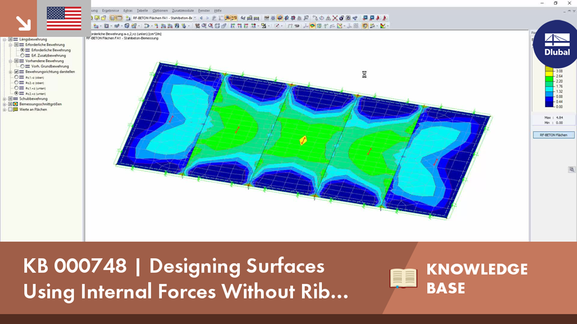Click the yellow reinforcement marker at the slab center
This screenshot has width=577, height=324.
[303, 140]
